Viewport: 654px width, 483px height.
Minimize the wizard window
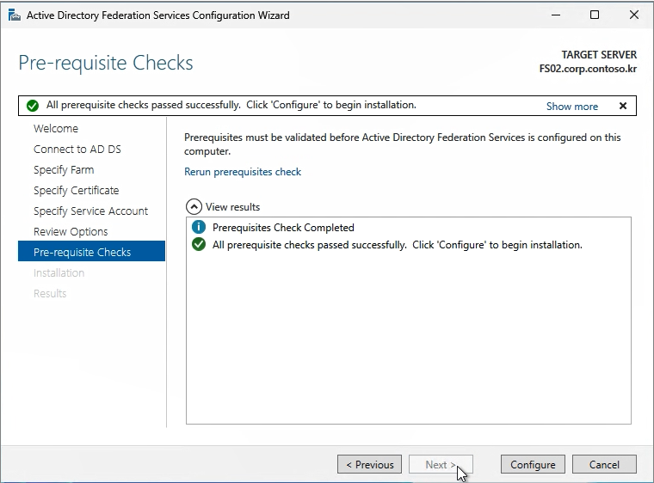click(x=556, y=15)
